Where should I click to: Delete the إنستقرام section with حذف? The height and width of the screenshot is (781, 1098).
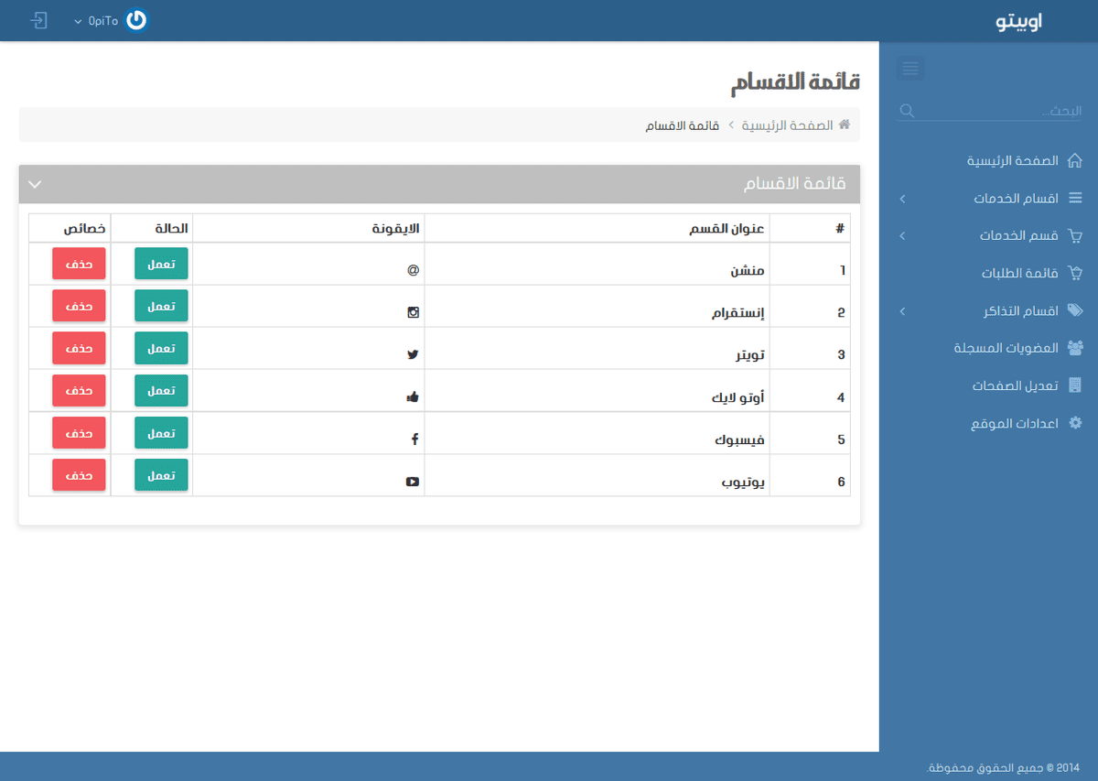point(79,306)
